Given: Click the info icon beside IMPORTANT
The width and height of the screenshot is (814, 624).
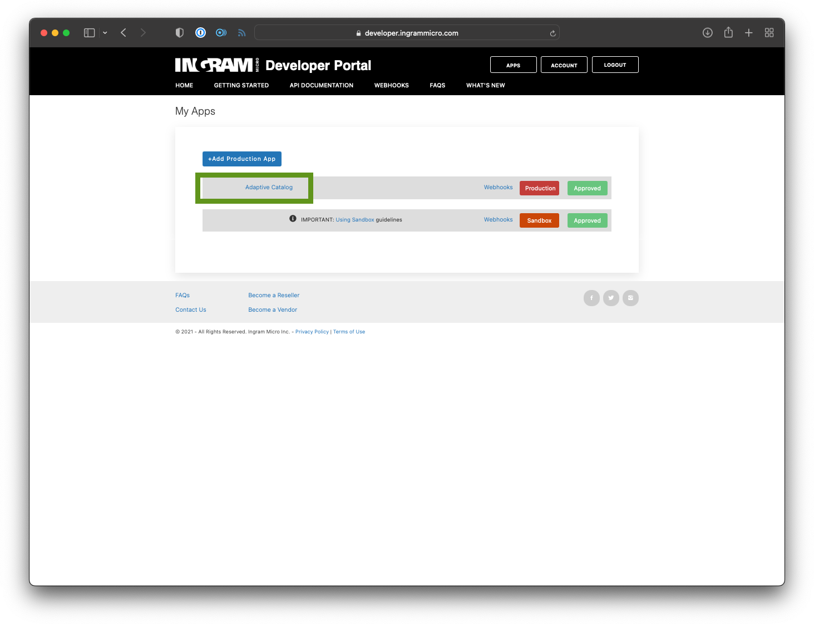Looking at the screenshot, I should pyautogui.click(x=293, y=219).
